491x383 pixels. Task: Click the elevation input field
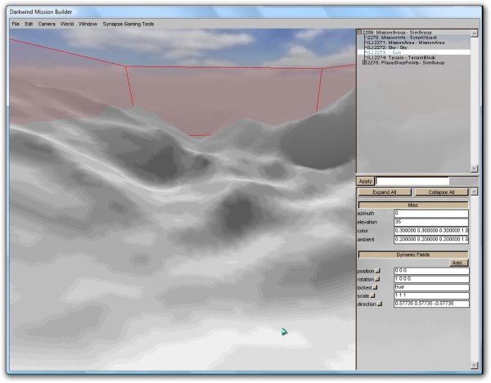430,222
